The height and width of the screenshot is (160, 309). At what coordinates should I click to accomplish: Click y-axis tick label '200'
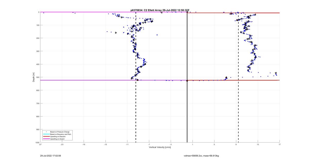tap(37, 38)
